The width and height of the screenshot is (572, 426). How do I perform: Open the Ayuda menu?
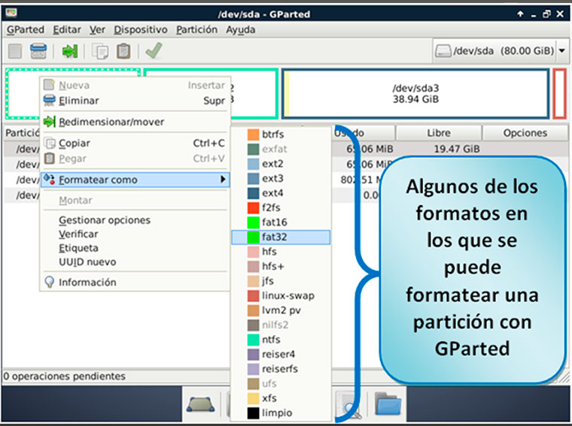(240, 30)
